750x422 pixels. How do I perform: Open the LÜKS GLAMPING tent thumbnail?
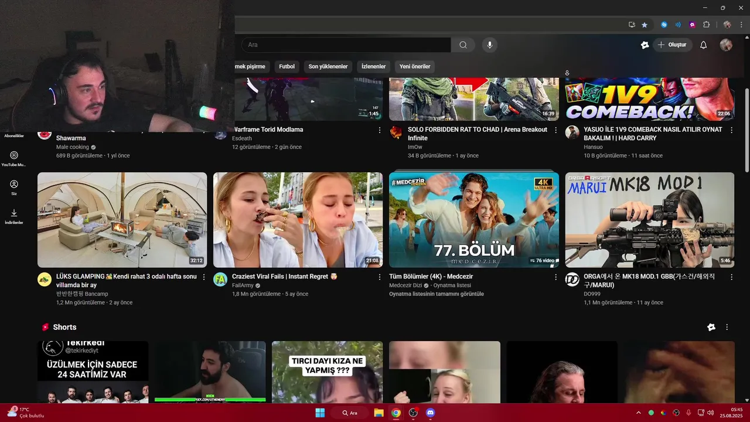(x=122, y=220)
